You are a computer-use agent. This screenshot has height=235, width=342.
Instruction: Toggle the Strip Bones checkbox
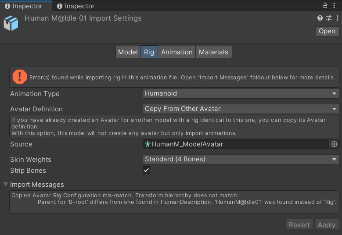pyautogui.click(x=147, y=170)
